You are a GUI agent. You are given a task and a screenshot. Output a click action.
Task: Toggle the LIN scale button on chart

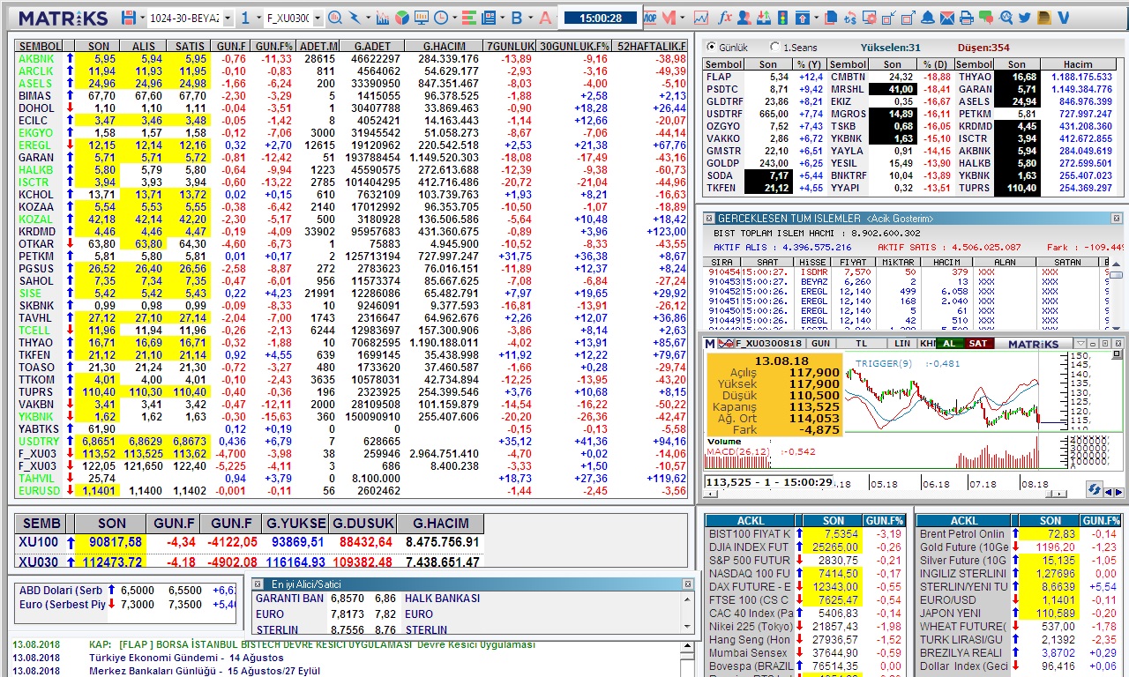point(902,344)
